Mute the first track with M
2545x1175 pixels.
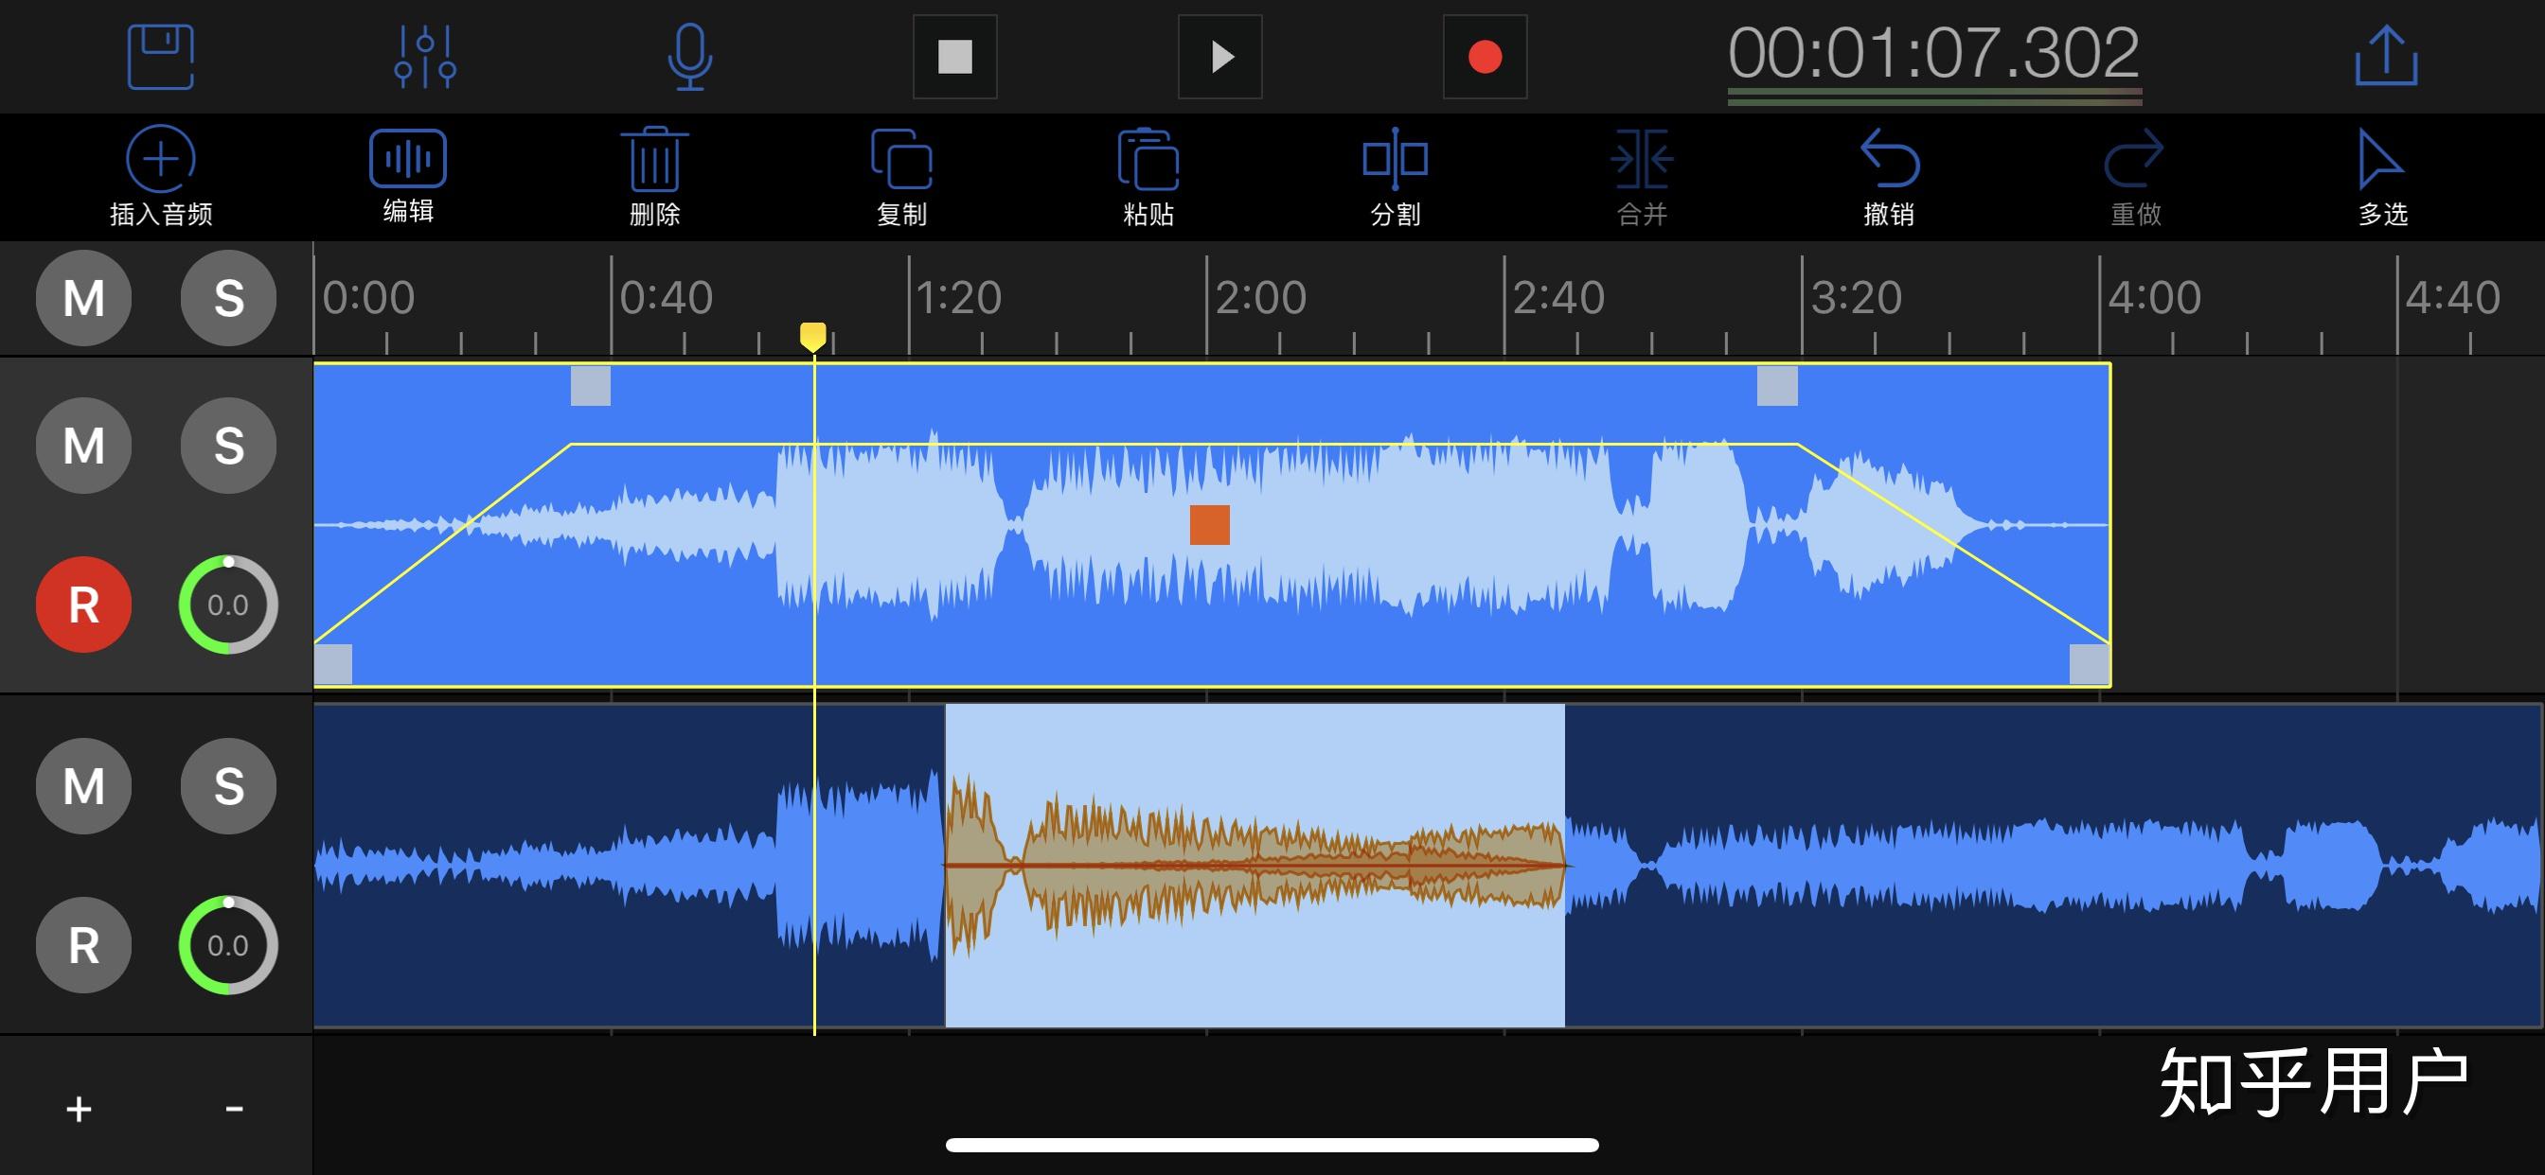[x=84, y=446]
